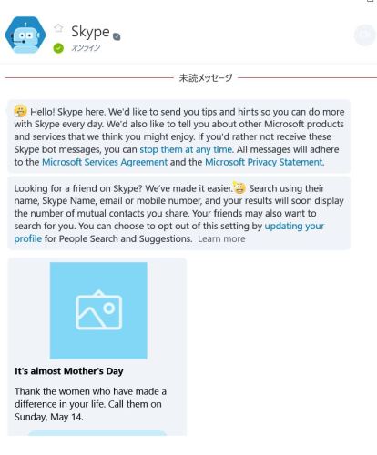Click the 'Learn more' link
The width and height of the screenshot is (377, 455).
click(x=221, y=239)
